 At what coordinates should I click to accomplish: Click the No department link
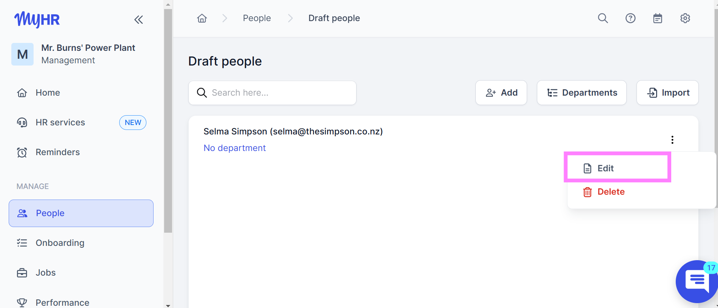point(235,148)
